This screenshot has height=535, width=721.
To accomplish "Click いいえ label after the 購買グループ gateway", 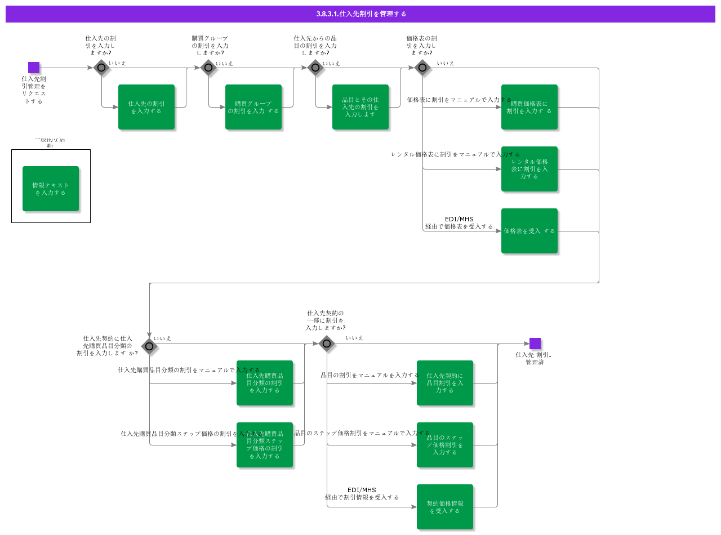I will [224, 64].
